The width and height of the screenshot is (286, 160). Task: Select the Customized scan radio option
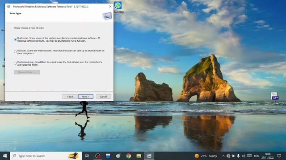pyautogui.click(x=15, y=63)
